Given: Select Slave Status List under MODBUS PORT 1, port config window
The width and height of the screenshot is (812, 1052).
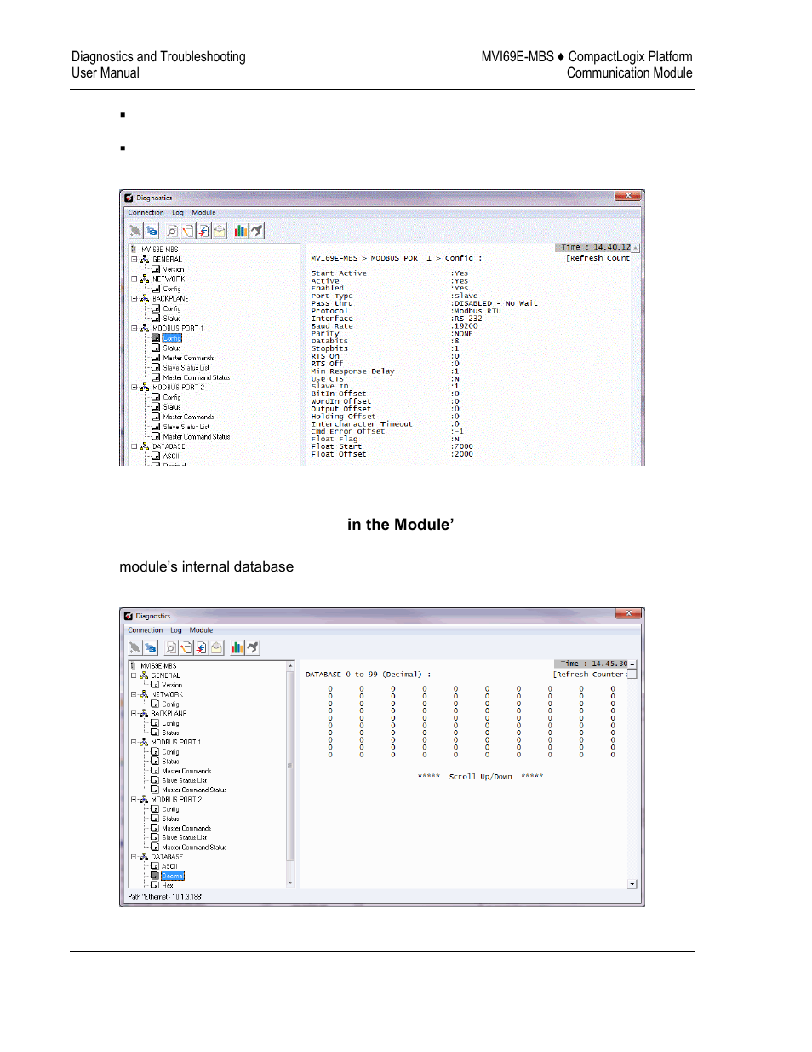Looking at the screenshot, I should 186,368.
